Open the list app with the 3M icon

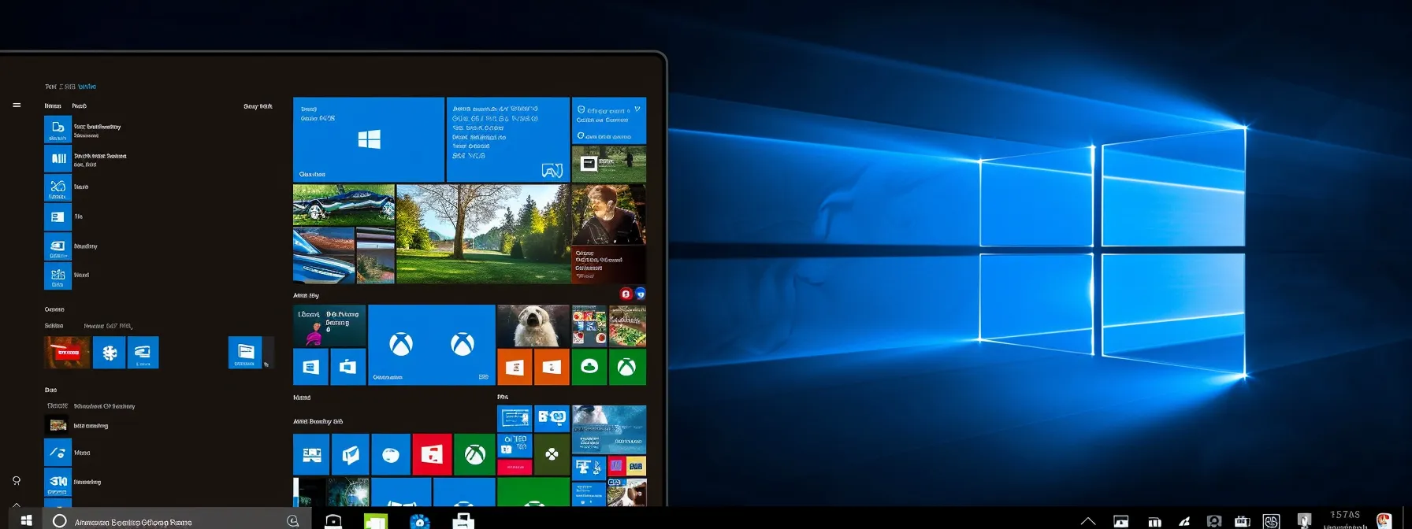tap(58, 481)
